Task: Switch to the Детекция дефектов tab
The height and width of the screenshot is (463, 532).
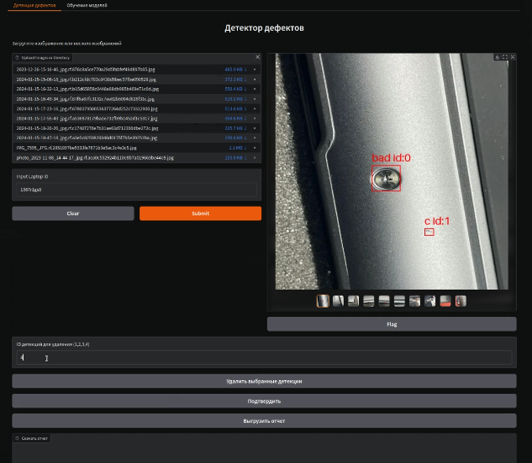Action: pyautogui.click(x=34, y=5)
